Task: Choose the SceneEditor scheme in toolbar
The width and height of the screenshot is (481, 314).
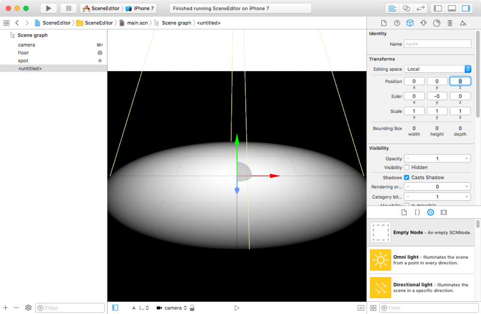Action: point(101,8)
